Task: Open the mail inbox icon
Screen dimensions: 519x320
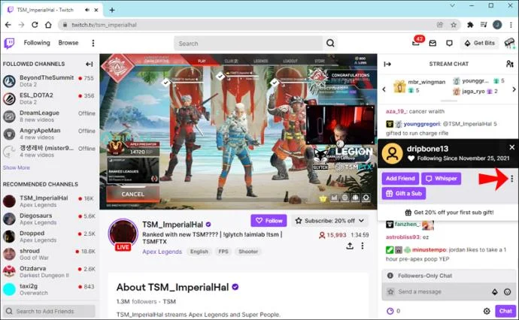Action: coord(432,43)
